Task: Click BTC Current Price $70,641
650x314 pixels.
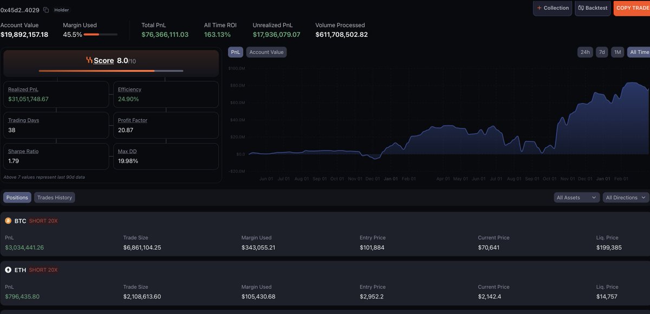Action: tap(489, 247)
